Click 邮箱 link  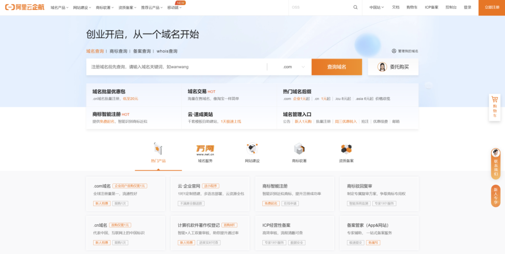[396, 121]
